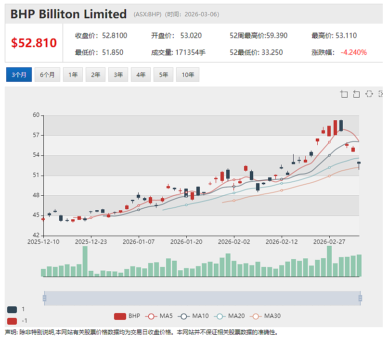Click the x-axis label 2026-01-07
The image size is (388, 341).
tap(139, 242)
